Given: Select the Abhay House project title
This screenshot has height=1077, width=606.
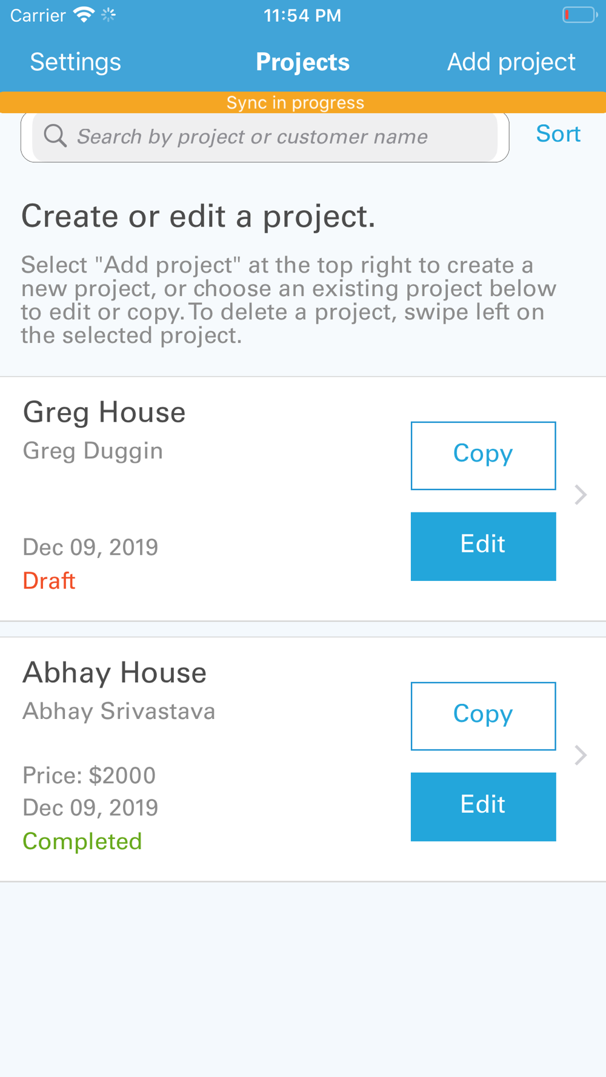Looking at the screenshot, I should [115, 672].
